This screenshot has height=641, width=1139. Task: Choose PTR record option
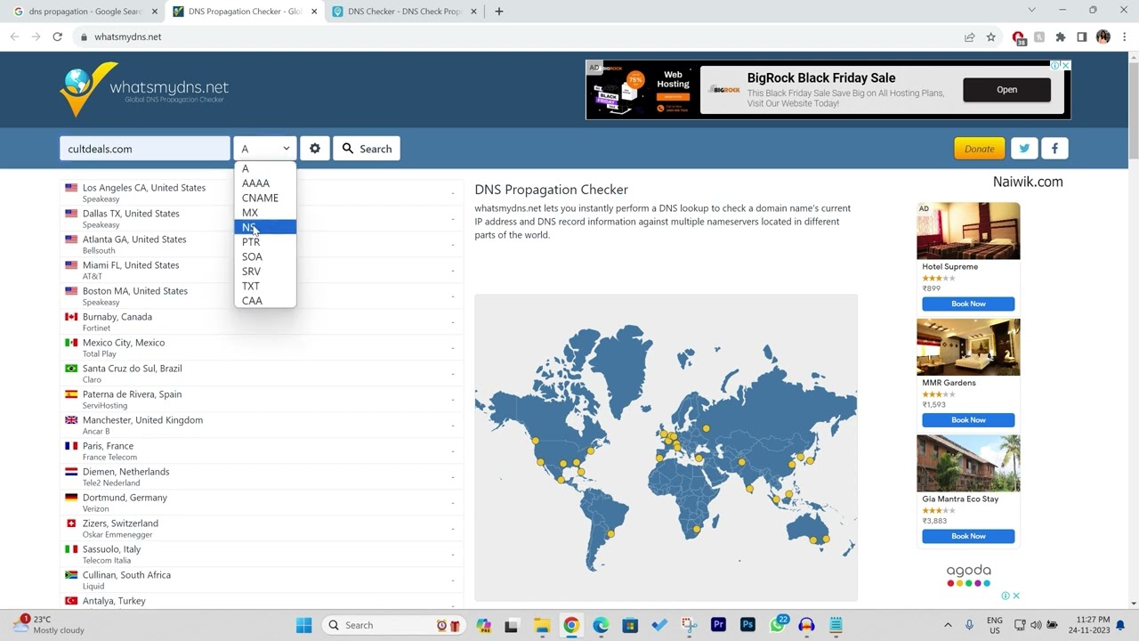click(x=265, y=242)
